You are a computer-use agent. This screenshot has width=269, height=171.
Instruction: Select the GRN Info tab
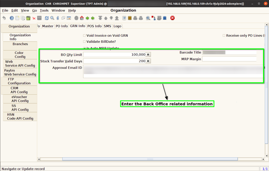[x=77, y=26]
